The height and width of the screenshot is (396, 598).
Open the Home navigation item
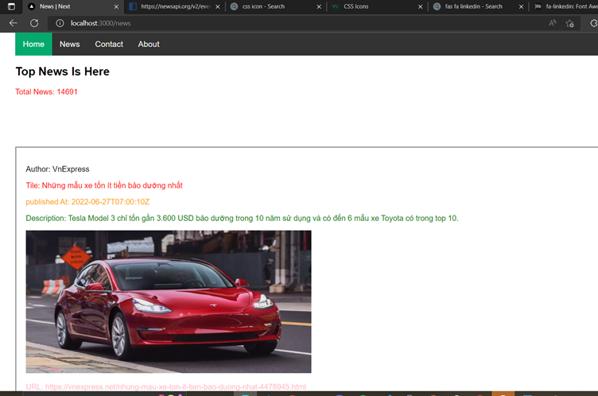click(x=33, y=45)
